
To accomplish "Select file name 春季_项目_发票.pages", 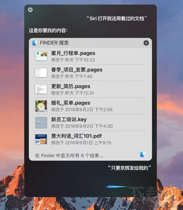I will tap(77, 70).
